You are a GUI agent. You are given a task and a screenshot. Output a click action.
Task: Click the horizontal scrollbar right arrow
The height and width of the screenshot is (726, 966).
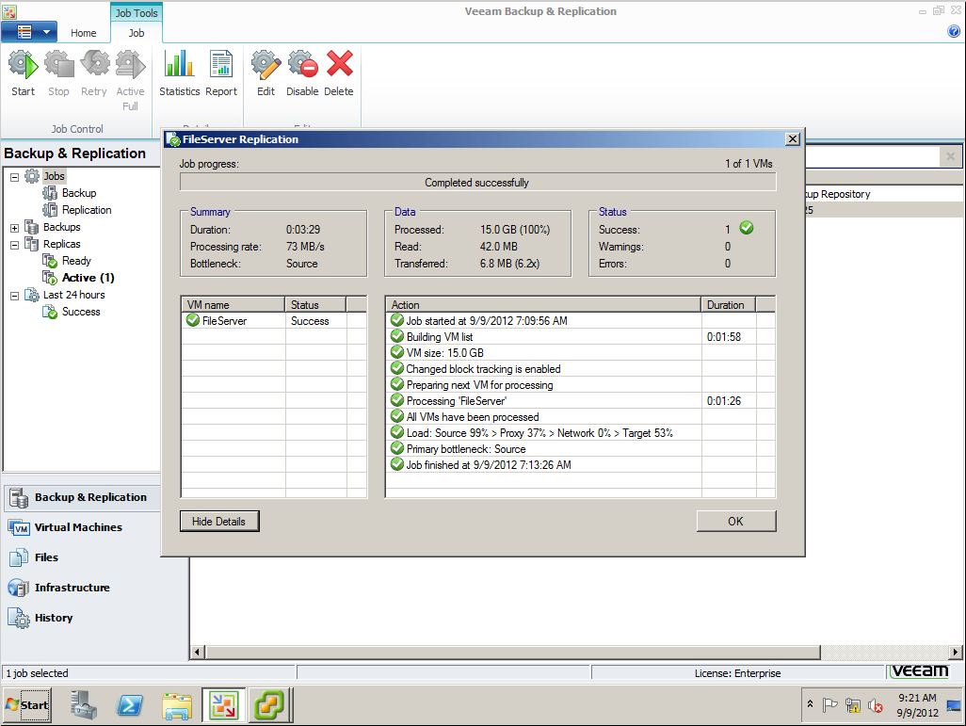[955, 652]
